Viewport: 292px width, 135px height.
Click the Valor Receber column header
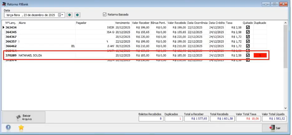click(141, 23)
